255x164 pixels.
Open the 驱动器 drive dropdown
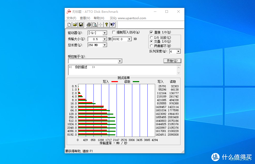point(105,33)
